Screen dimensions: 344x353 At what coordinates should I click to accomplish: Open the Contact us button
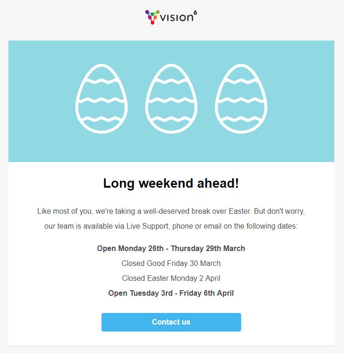click(x=171, y=322)
